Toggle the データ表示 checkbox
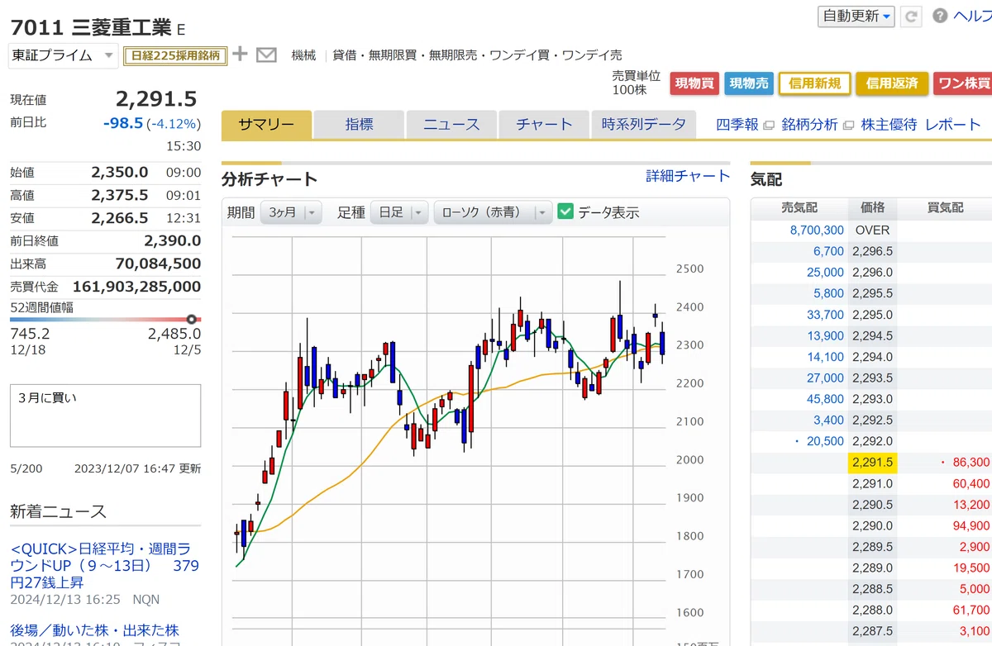 point(565,211)
